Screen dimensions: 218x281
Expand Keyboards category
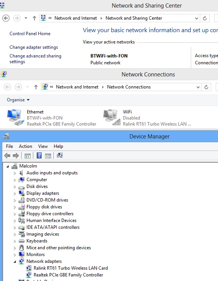click(15, 241)
